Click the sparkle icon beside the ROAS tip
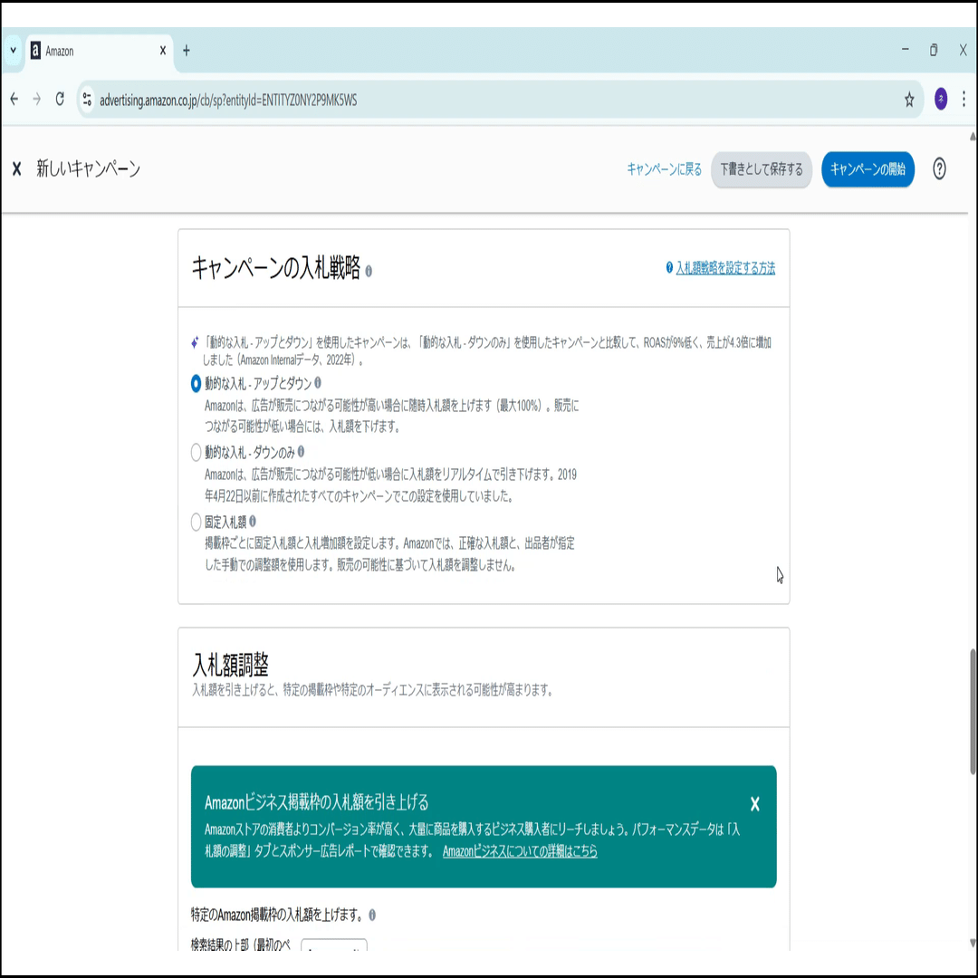This screenshot has width=978, height=978. [196, 342]
